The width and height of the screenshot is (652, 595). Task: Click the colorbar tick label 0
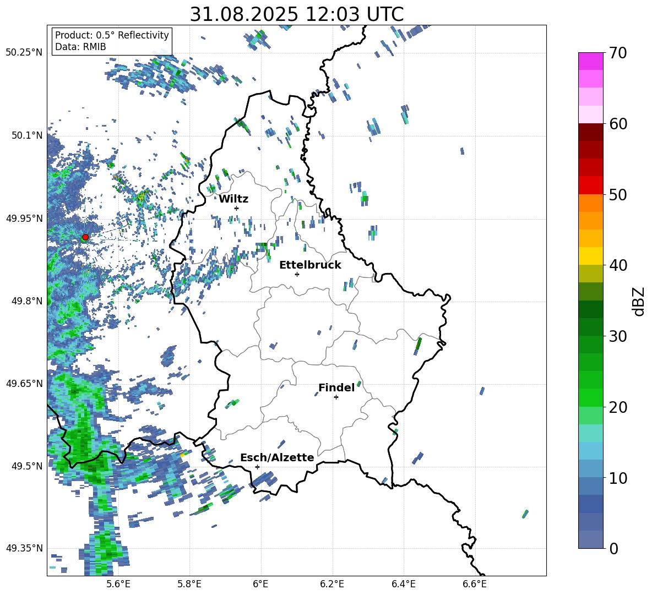[614, 548]
